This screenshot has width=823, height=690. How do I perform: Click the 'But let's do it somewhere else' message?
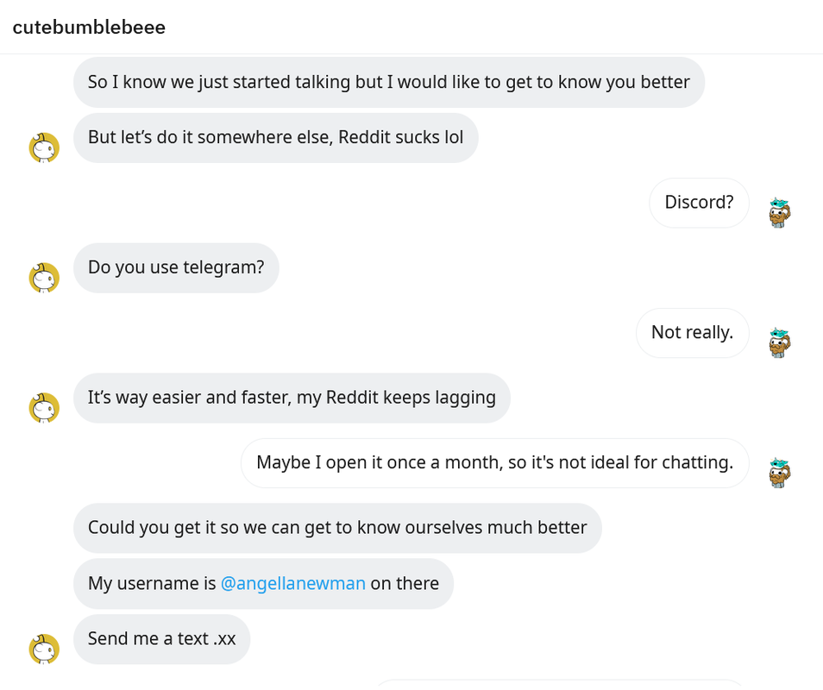[x=275, y=137]
